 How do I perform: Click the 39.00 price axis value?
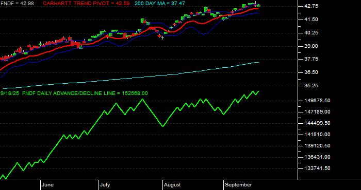pos(311,46)
